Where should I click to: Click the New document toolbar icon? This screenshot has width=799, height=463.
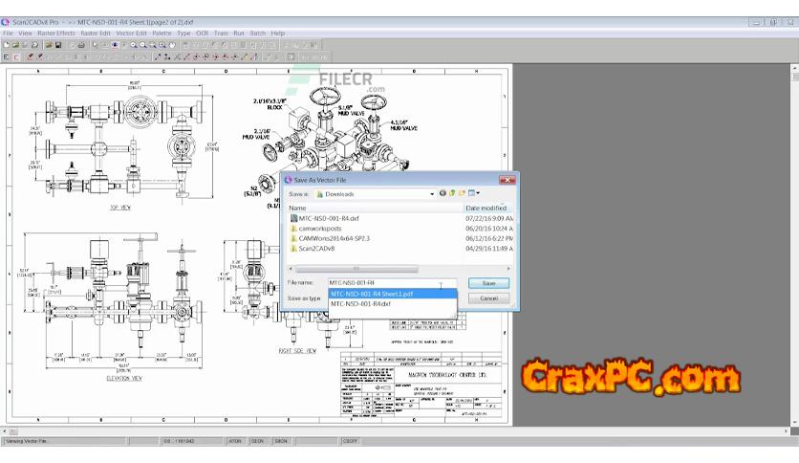click(x=7, y=45)
